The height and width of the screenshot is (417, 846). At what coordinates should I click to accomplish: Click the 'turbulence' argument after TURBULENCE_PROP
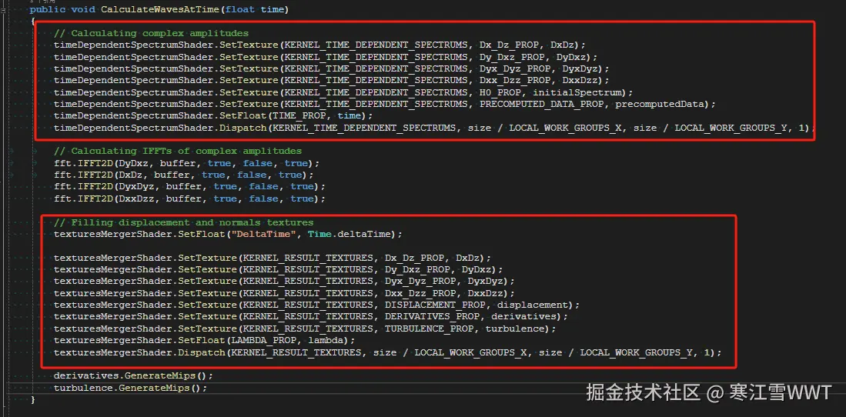pos(515,329)
